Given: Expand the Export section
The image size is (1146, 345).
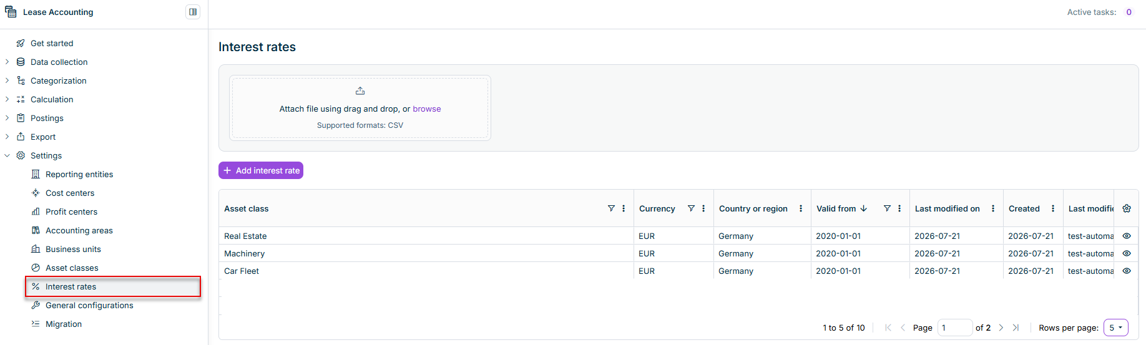Looking at the screenshot, I should point(7,137).
